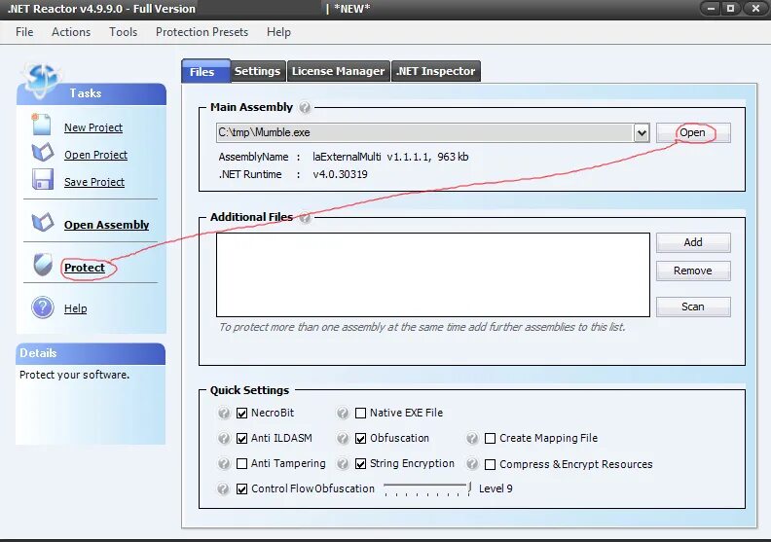Image resolution: width=771 pixels, height=542 pixels.
Task: Click the help icon beside String Encryption
Action: pyautogui.click(x=343, y=464)
